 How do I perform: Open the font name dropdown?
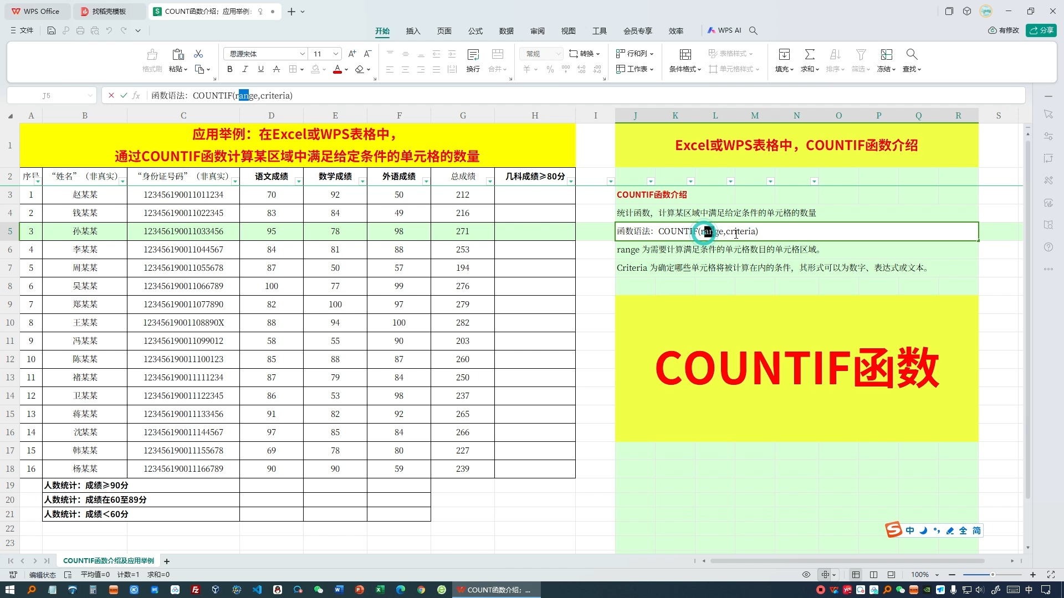coord(302,54)
